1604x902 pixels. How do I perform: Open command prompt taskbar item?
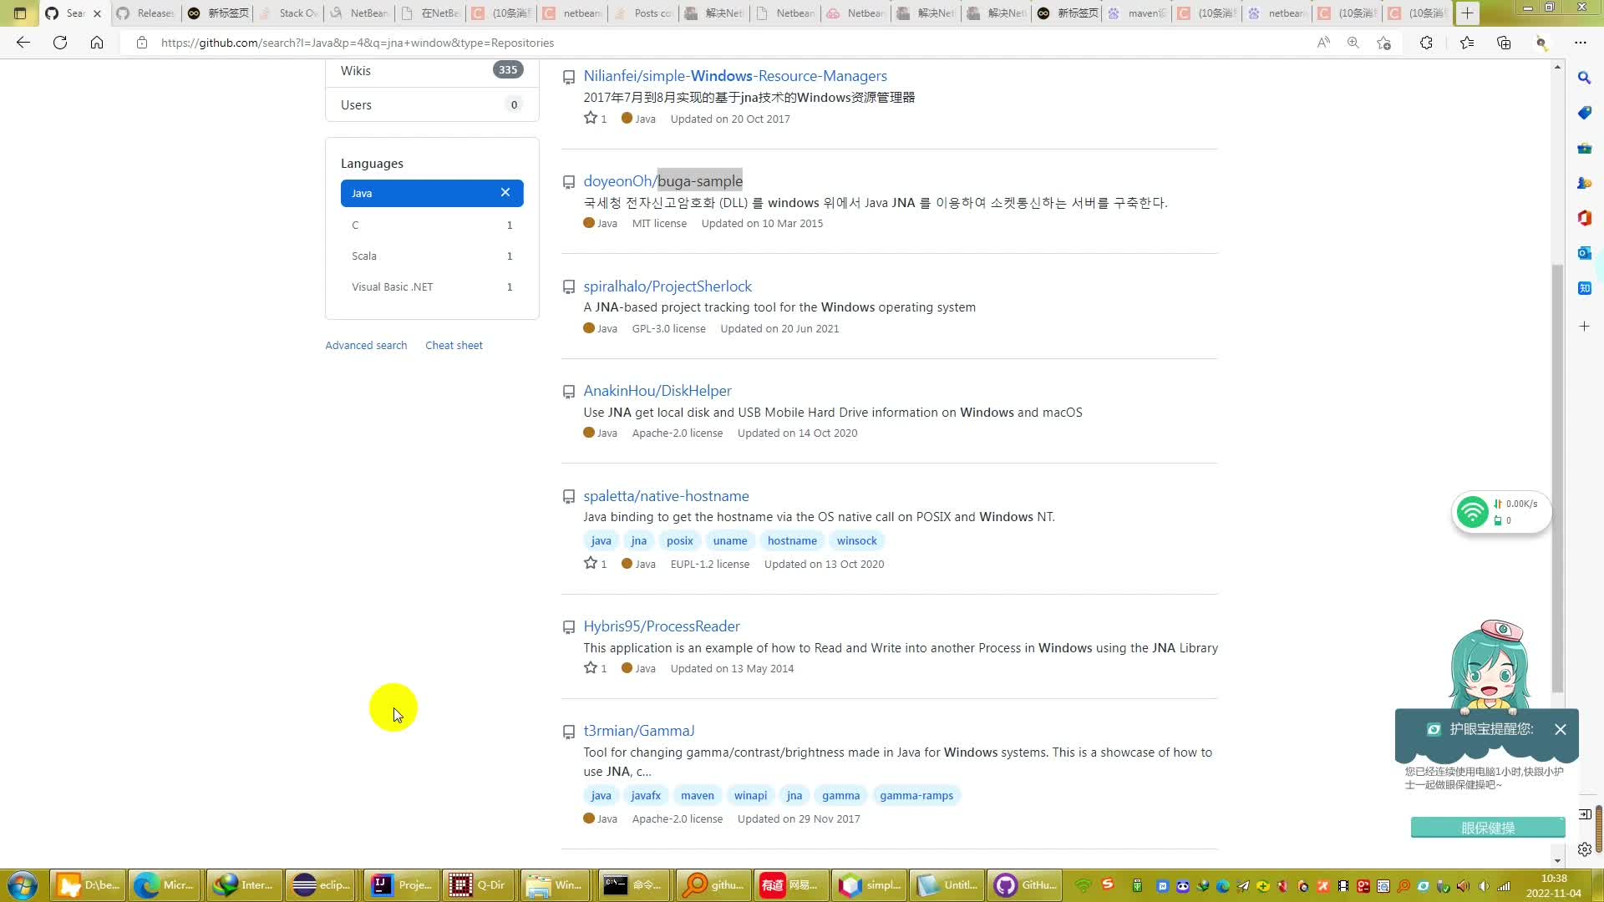[634, 885]
